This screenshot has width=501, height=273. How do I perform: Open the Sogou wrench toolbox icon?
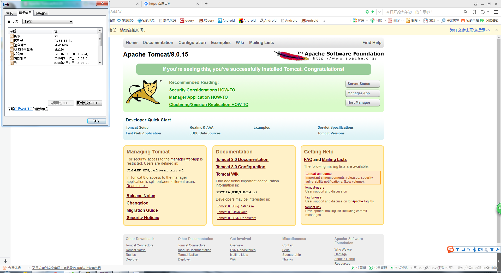coord(498,250)
